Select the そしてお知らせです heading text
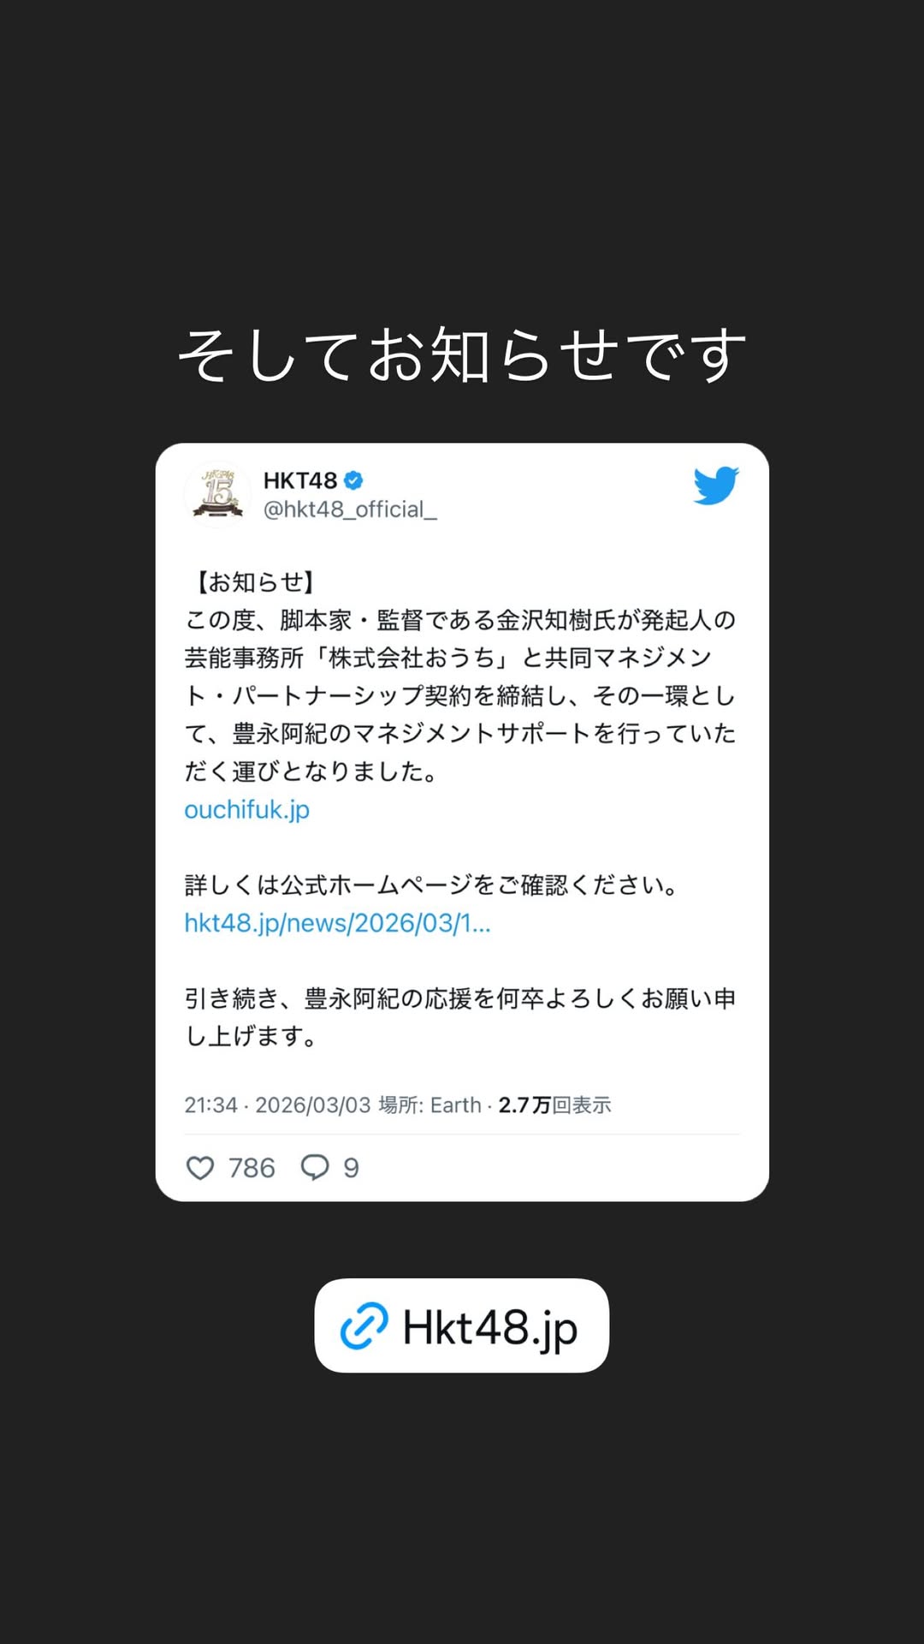This screenshot has width=924, height=1644. [x=462, y=355]
